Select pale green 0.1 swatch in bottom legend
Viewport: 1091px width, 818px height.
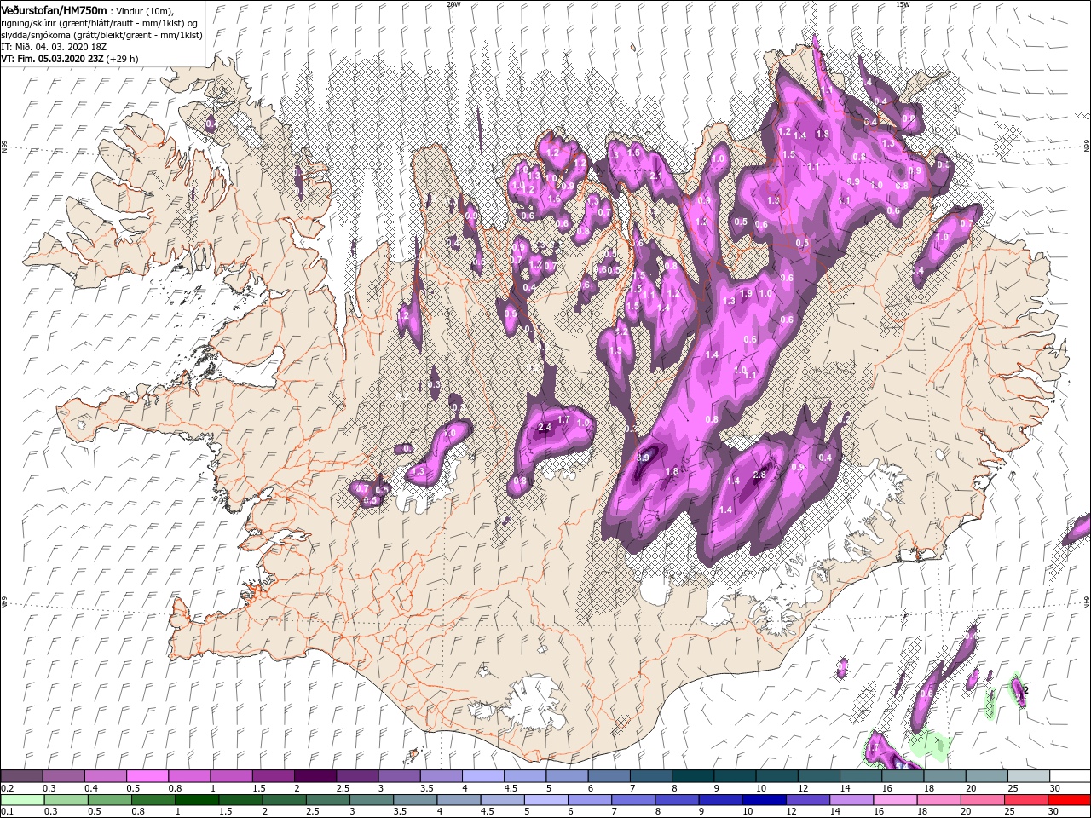coord(21,800)
